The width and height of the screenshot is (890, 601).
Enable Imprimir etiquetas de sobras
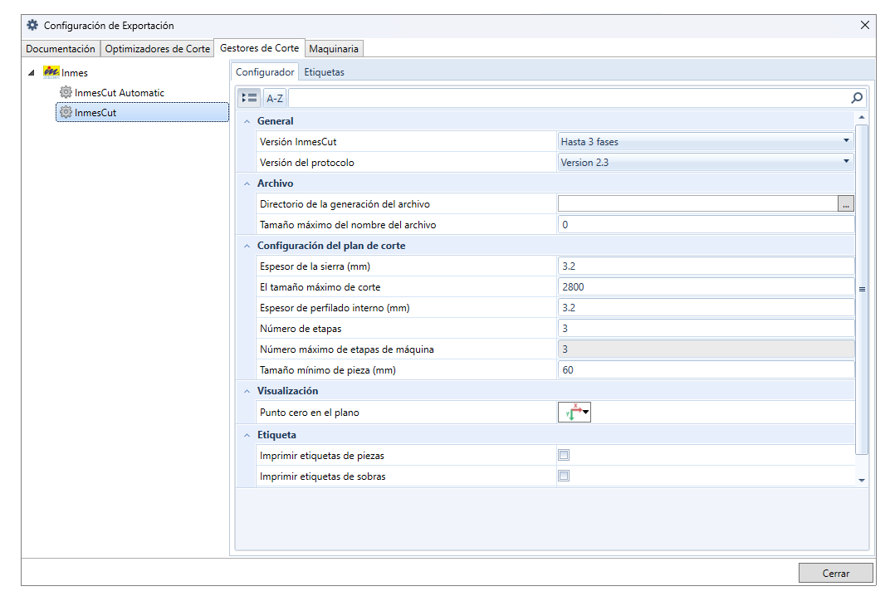(x=564, y=476)
